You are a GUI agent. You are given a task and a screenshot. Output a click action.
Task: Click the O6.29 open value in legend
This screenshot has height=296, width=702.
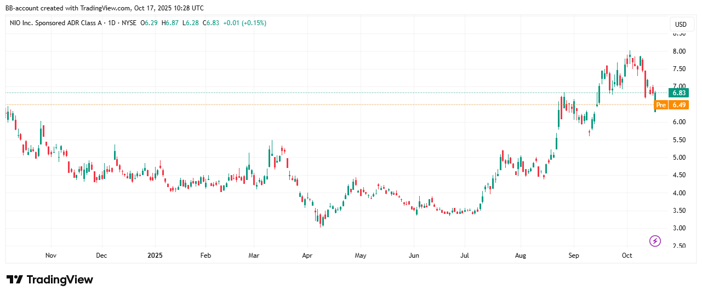[x=150, y=23]
